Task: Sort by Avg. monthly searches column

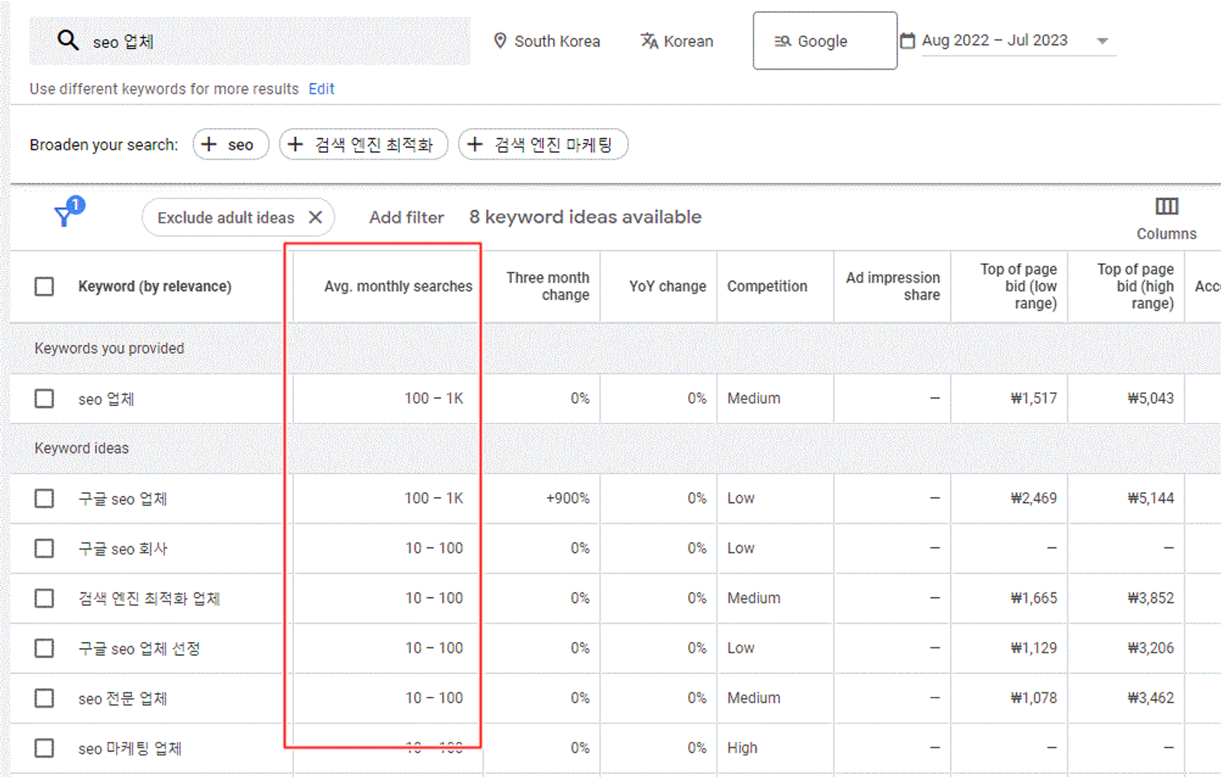Action: (398, 286)
